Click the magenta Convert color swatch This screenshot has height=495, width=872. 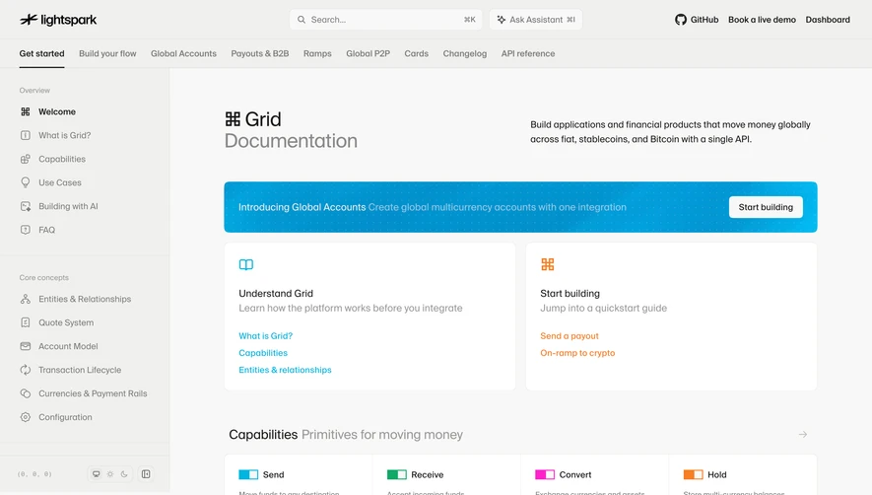[x=545, y=474]
